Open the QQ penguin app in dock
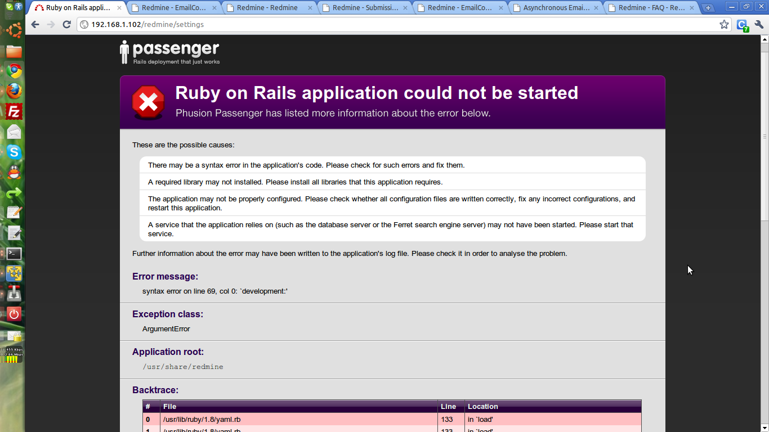 [x=14, y=172]
